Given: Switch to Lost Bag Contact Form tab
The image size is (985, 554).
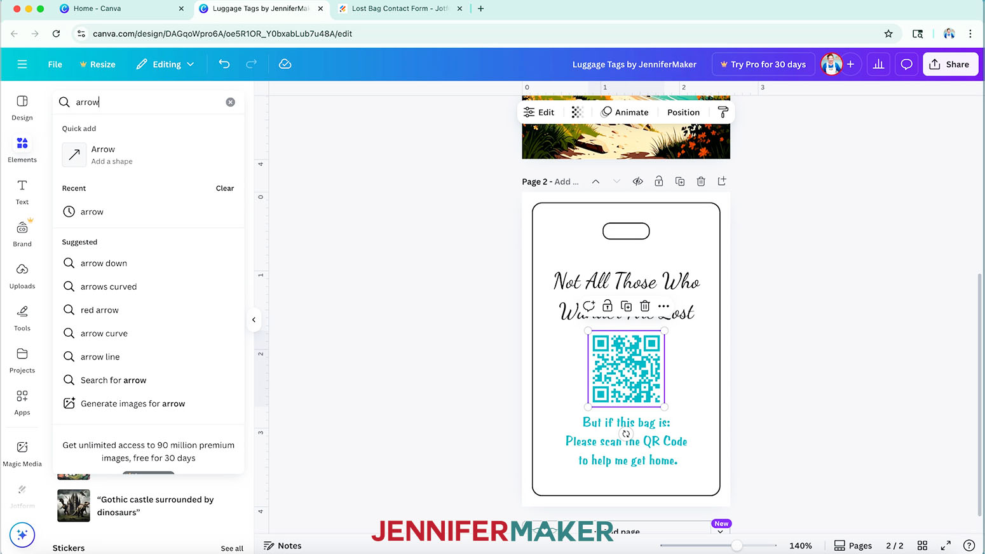Looking at the screenshot, I should [x=400, y=8].
